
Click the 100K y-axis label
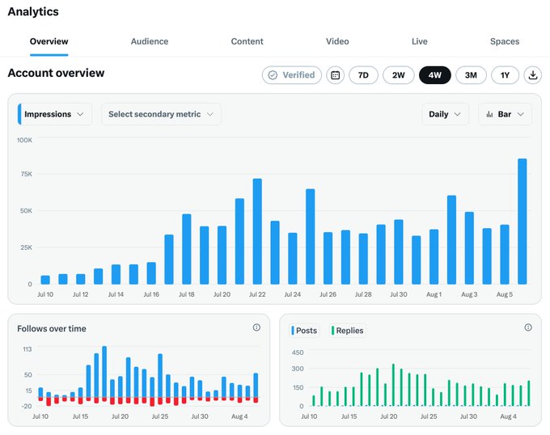(24, 140)
